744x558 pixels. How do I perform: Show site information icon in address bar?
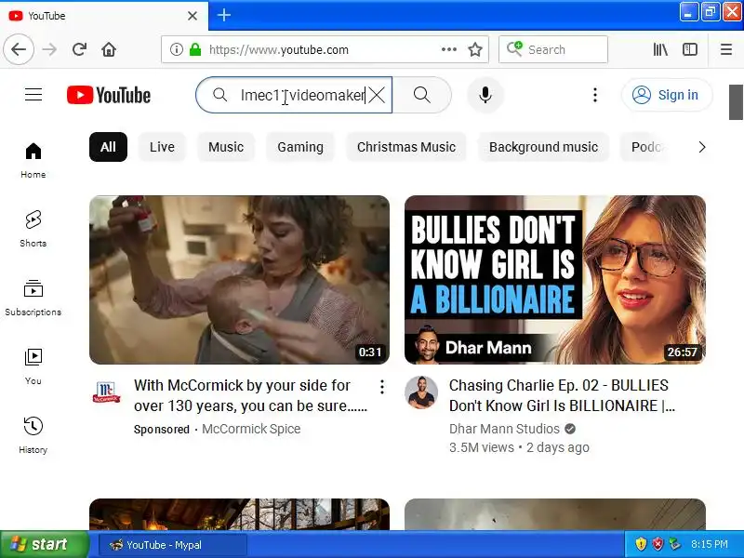tap(177, 49)
